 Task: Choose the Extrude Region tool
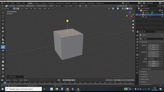click(x=3, y=43)
